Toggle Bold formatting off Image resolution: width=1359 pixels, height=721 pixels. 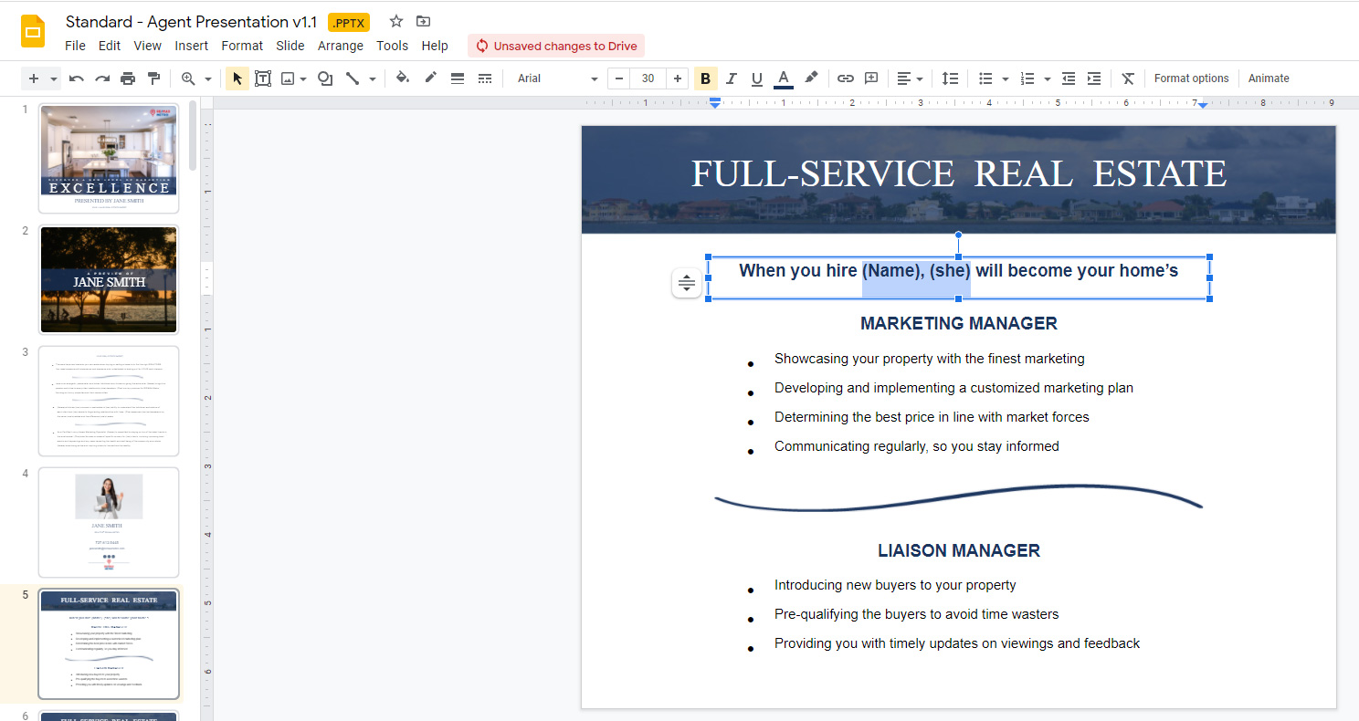[705, 78]
